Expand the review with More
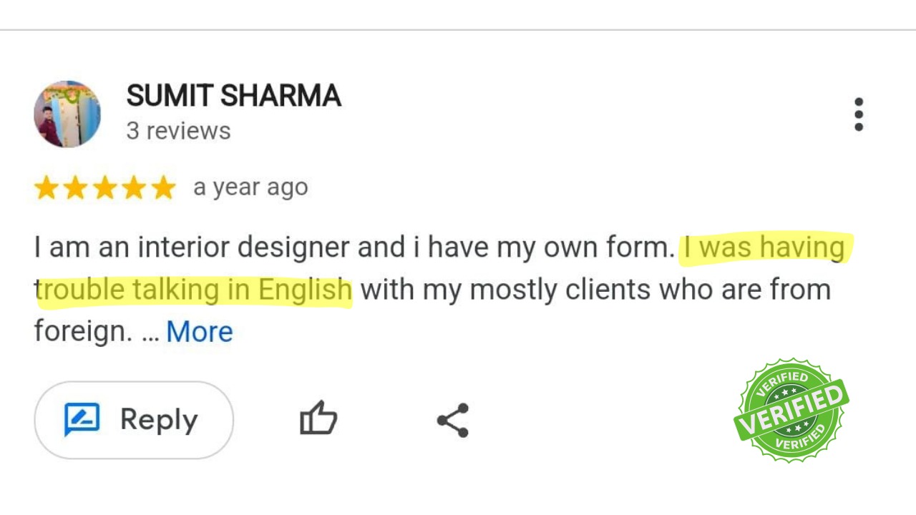 [200, 332]
